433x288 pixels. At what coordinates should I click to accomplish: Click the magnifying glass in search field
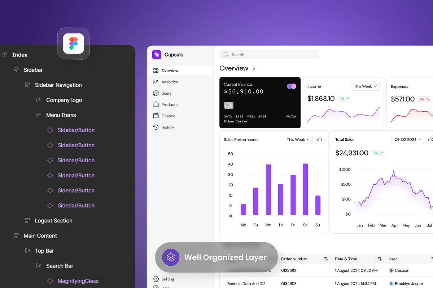click(226, 55)
